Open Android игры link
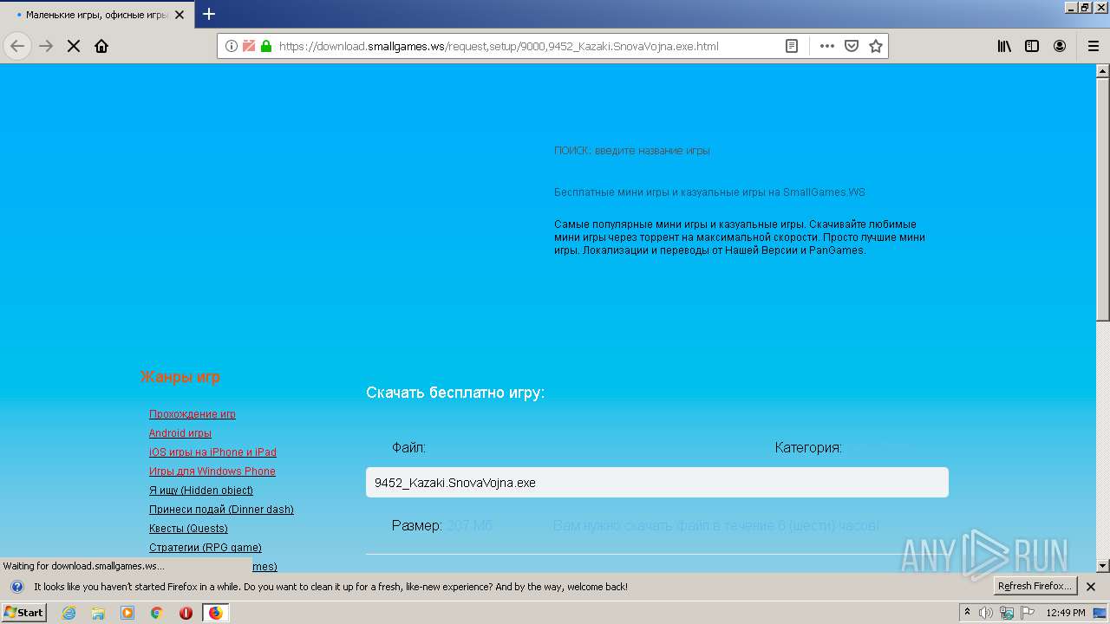Viewport: 1110px width, 624px height. pos(180,433)
